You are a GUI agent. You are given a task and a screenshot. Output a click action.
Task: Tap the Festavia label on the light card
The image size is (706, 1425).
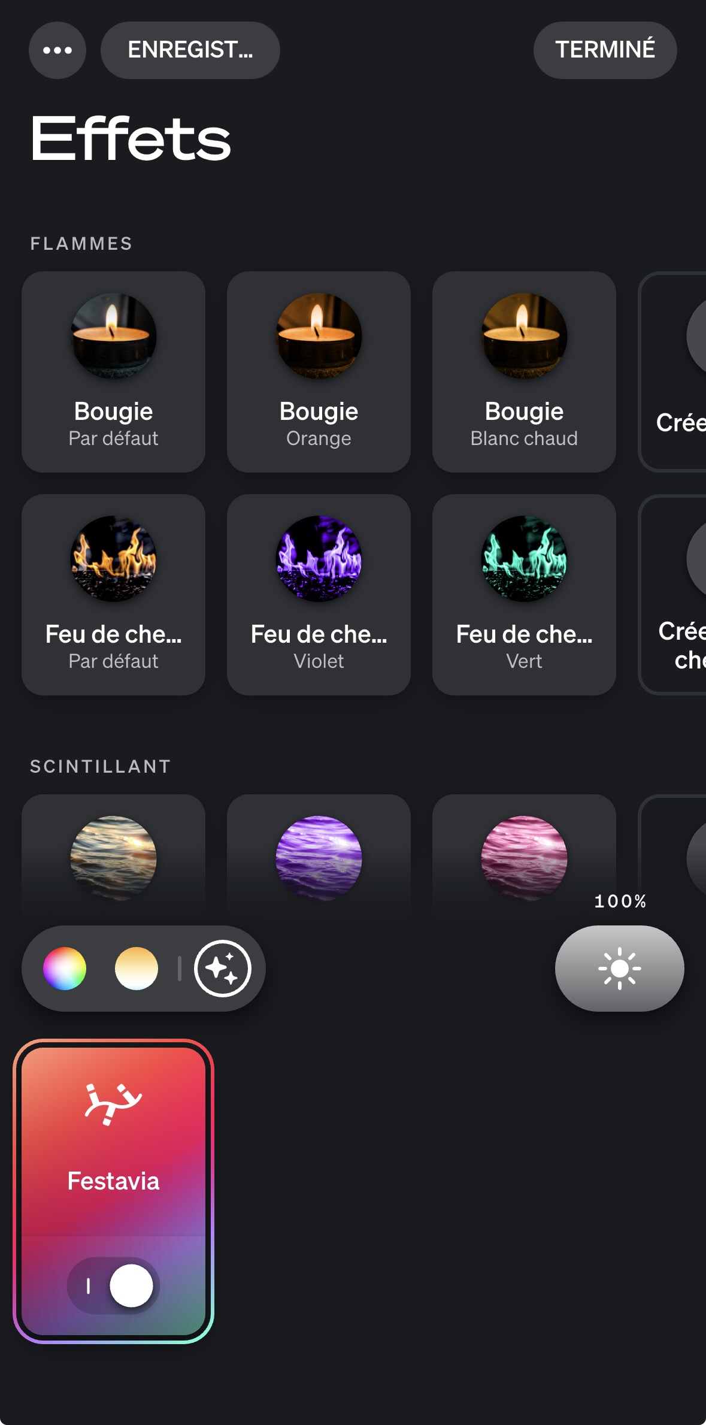click(x=113, y=1181)
